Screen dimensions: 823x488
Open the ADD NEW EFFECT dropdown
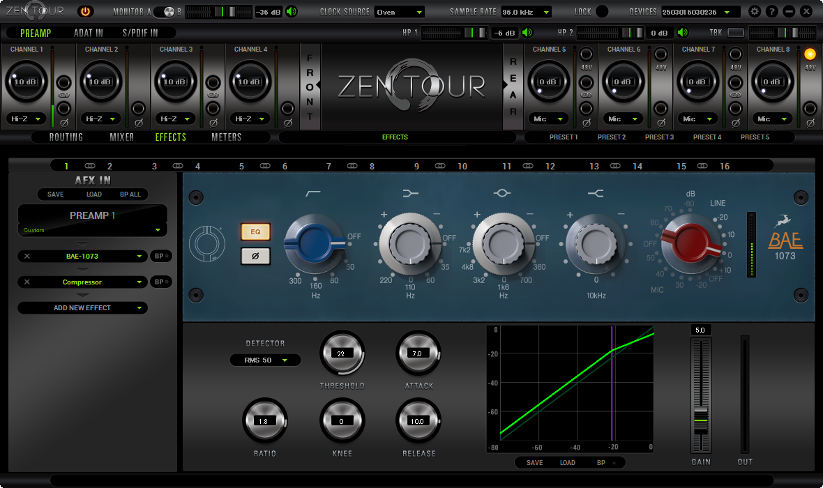tap(82, 308)
